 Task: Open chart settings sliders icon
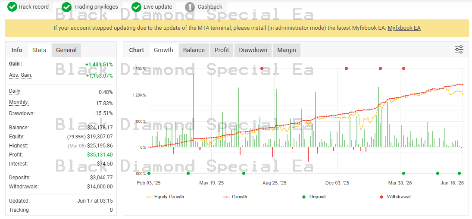[459, 50]
